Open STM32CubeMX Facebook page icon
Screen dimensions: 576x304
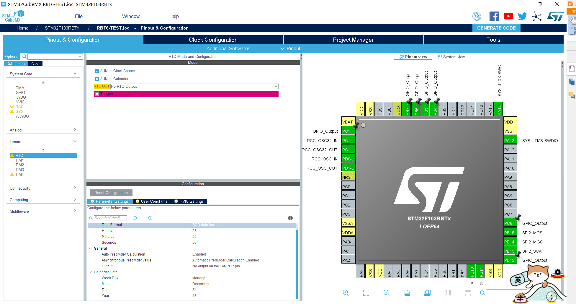(x=494, y=16)
